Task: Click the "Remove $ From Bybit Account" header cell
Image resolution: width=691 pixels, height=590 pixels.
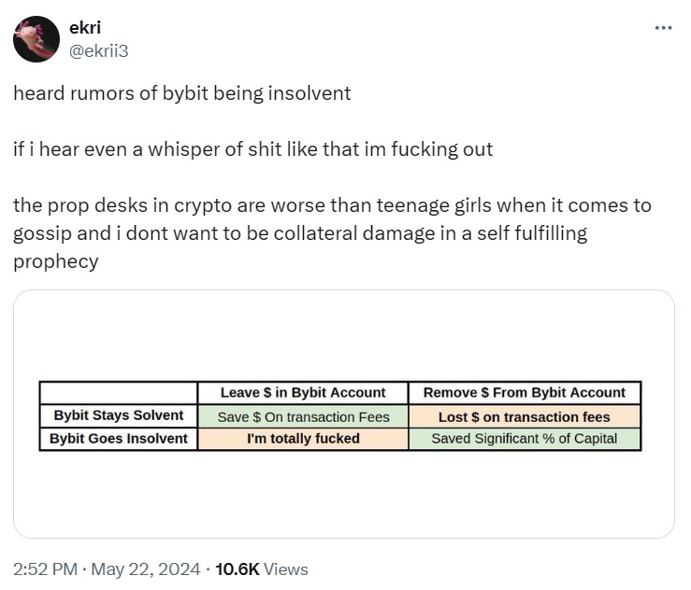Action: click(x=525, y=392)
